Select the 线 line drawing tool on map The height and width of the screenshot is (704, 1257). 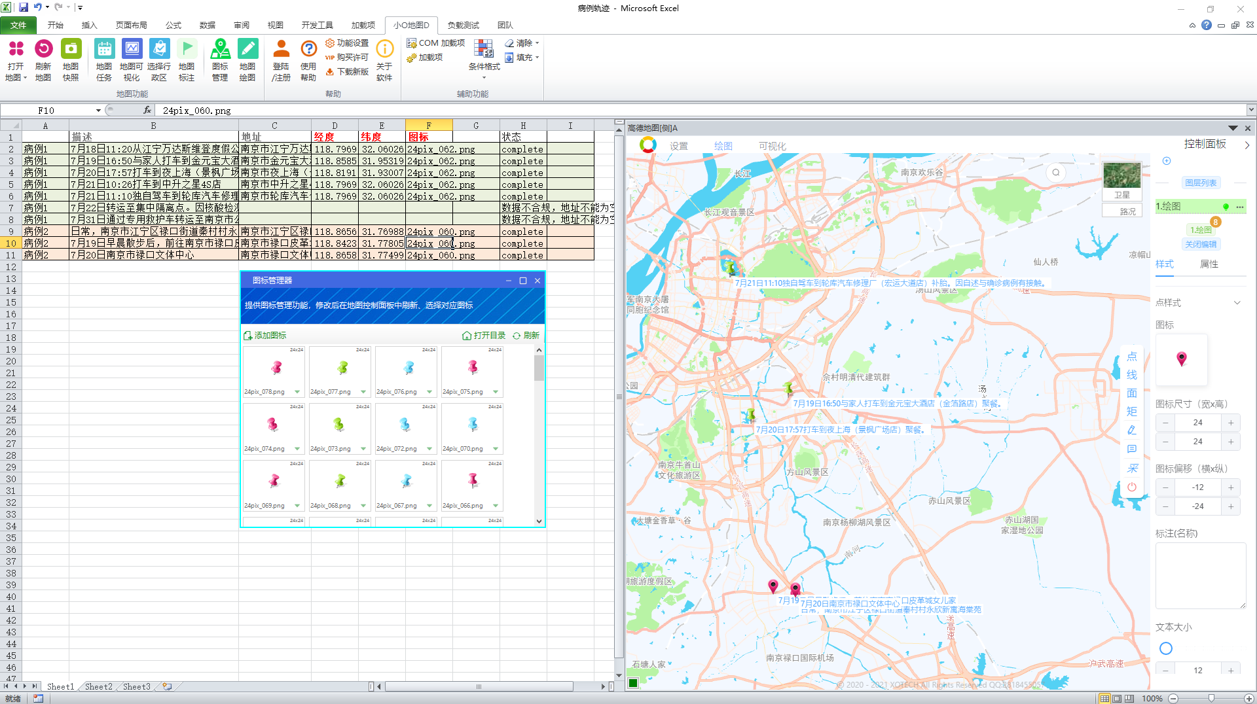pyautogui.click(x=1132, y=375)
